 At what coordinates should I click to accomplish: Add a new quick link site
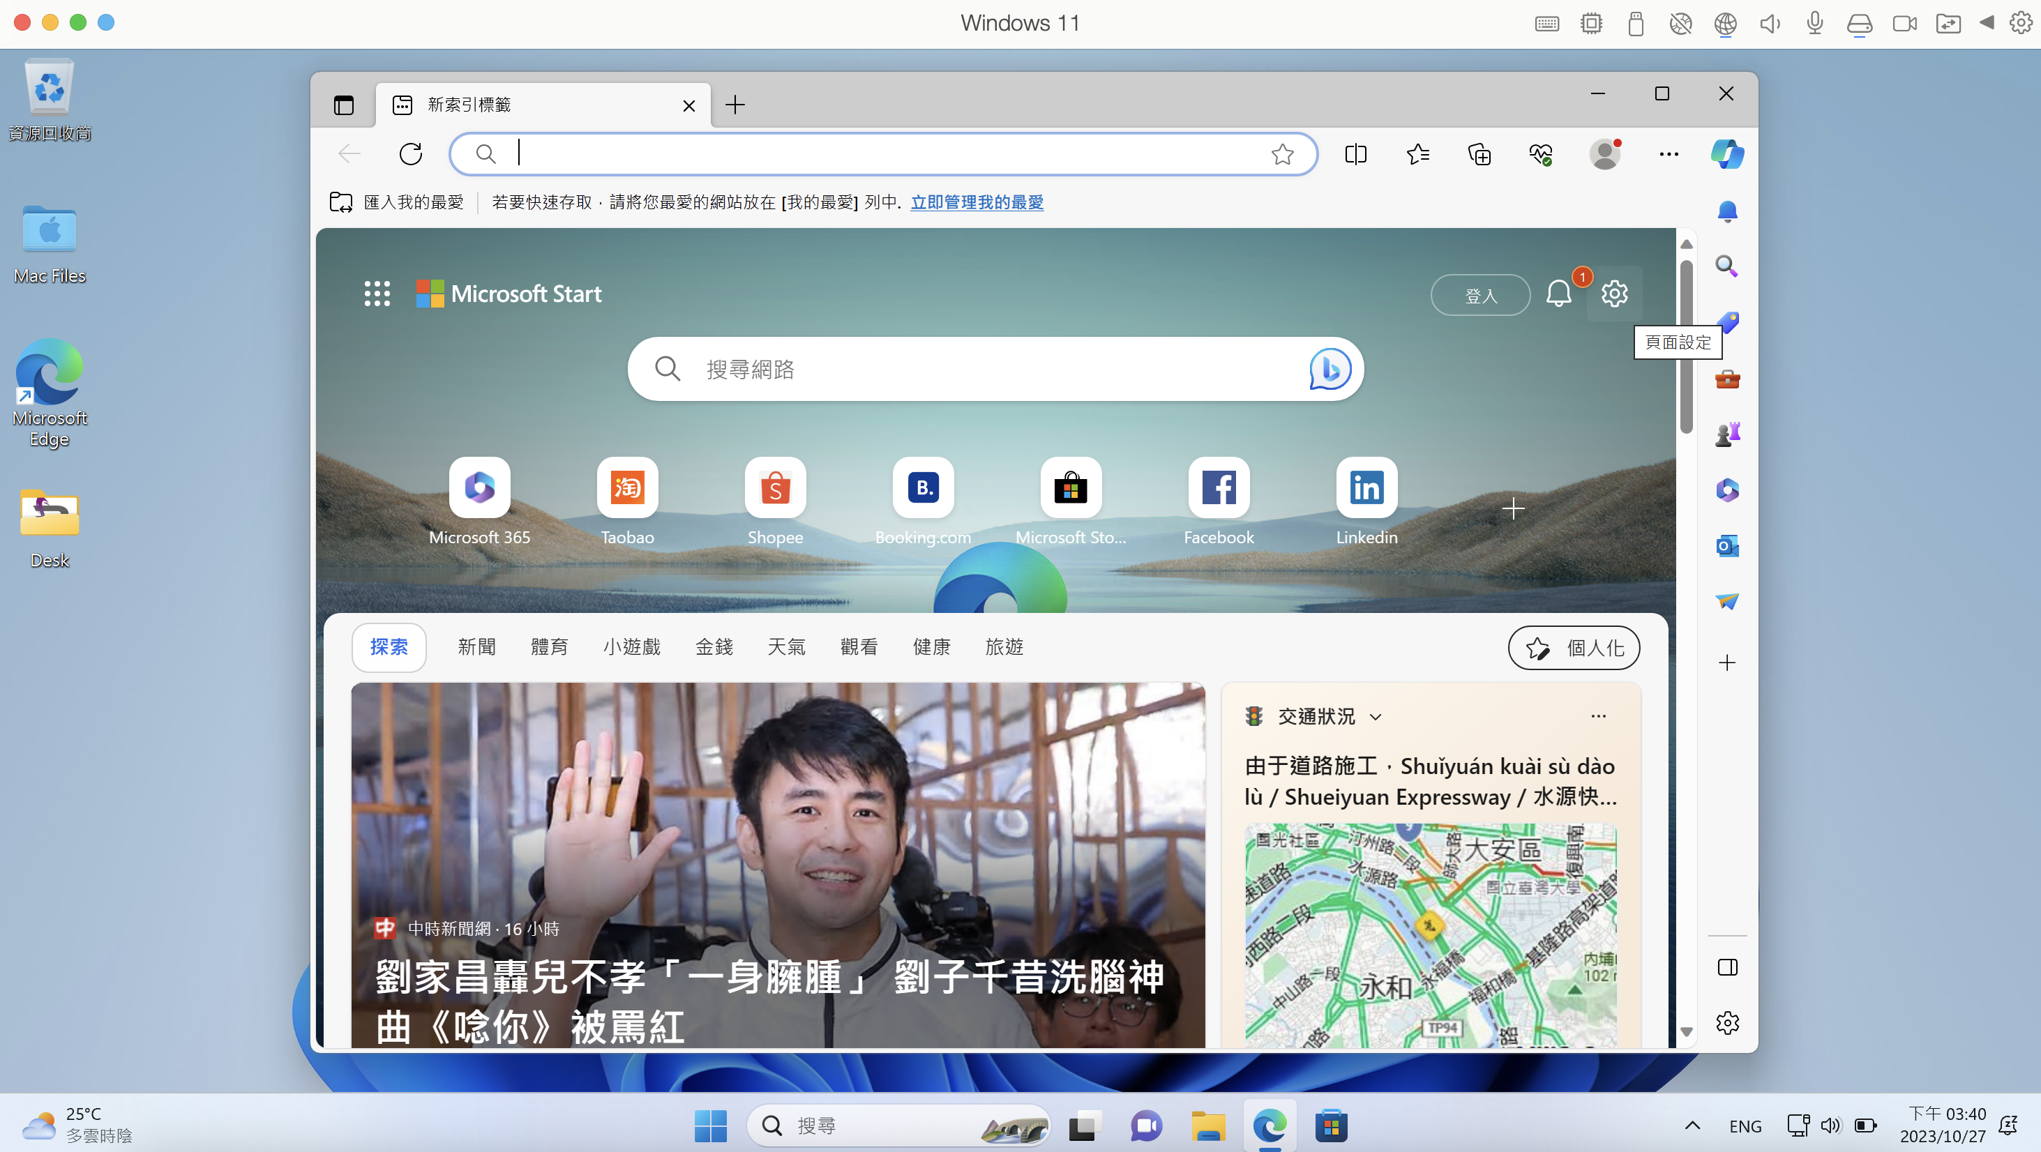point(1514,508)
